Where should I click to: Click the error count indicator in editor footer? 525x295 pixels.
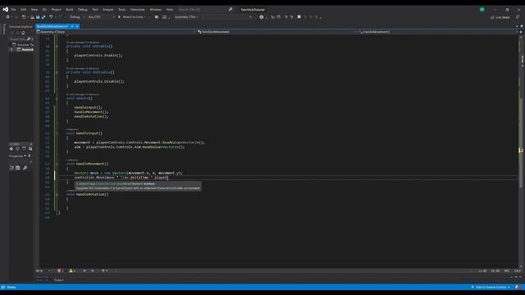click(61, 270)
